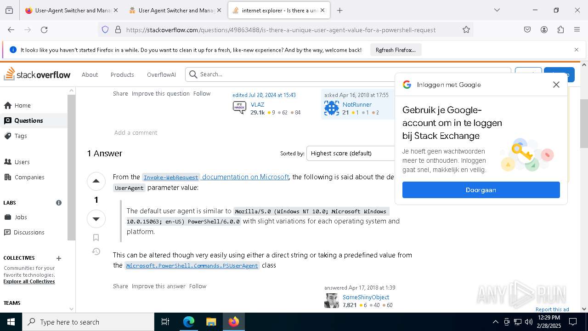This screenshot has width=588, height=331.
Task: Open Discussions in the Labs section
Action: pos(34,232)
